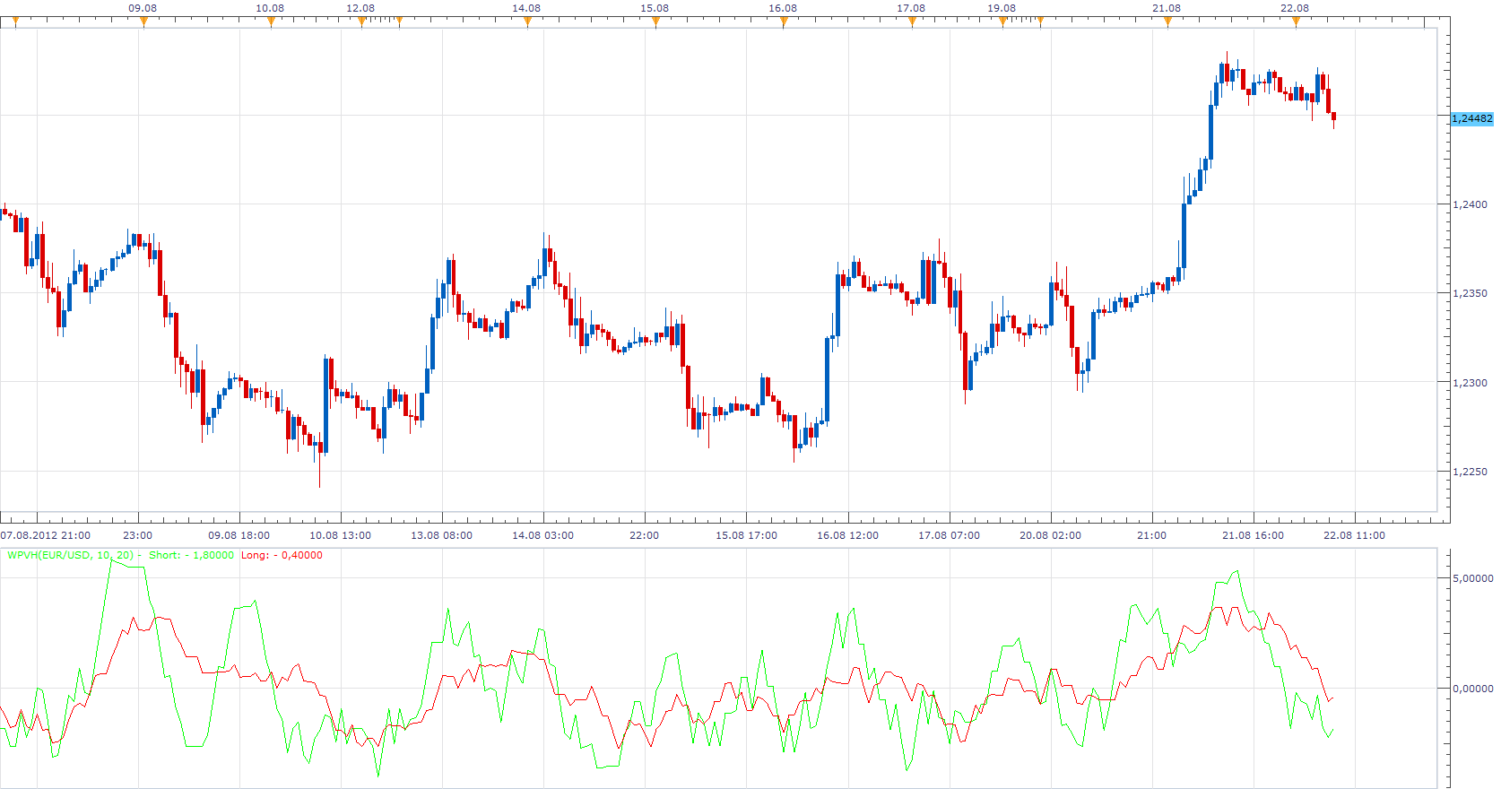Click the 20.08 02:00 time label
Screen dimensions: 1501x789
[x=1050, y=535]
